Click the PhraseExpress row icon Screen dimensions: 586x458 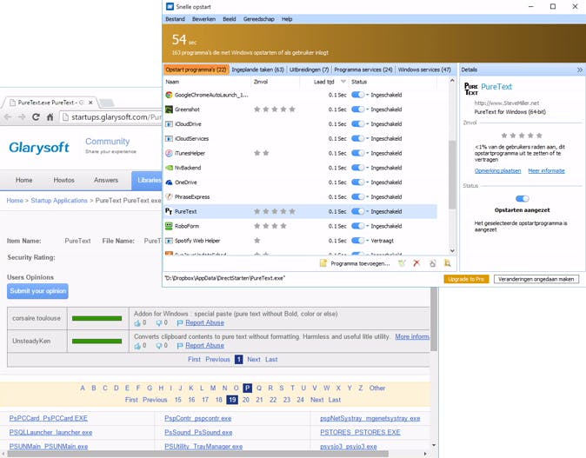coord(169,197)
